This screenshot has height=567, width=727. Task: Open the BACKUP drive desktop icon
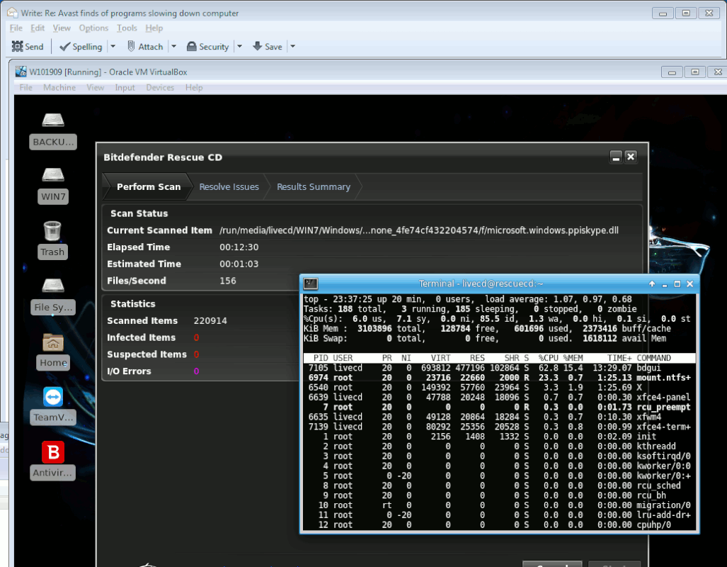click(53, 131)
